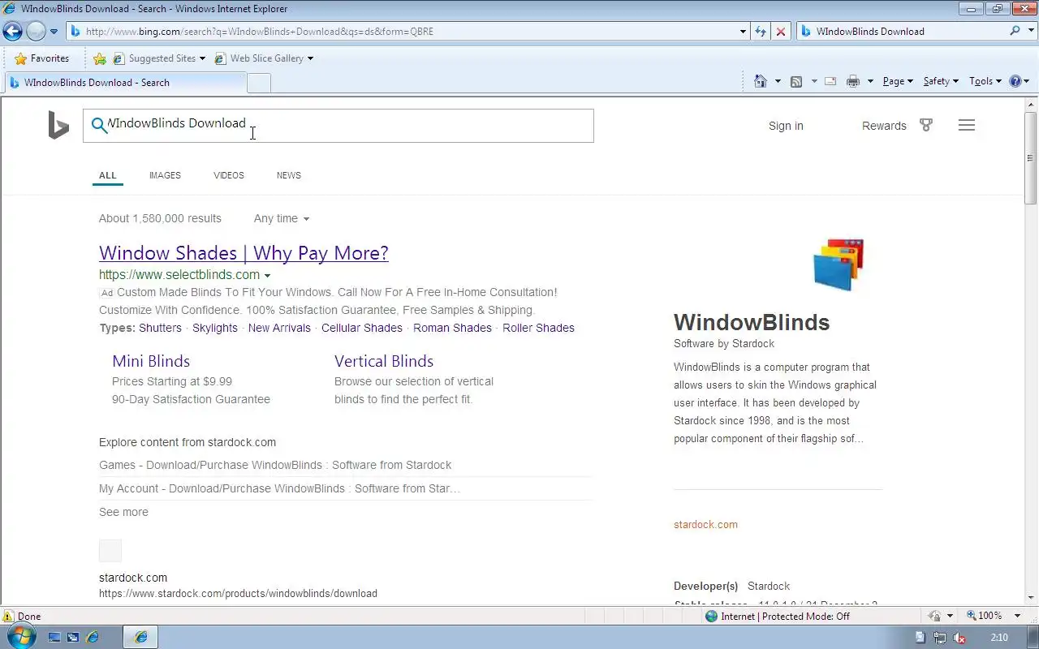Open Games - Download/Purchase WindowBlinds result

point(275,465)
